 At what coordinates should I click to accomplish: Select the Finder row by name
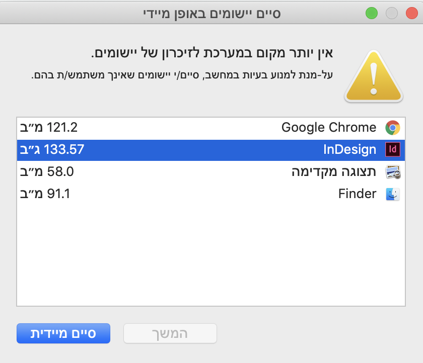[x=357, y=194]
